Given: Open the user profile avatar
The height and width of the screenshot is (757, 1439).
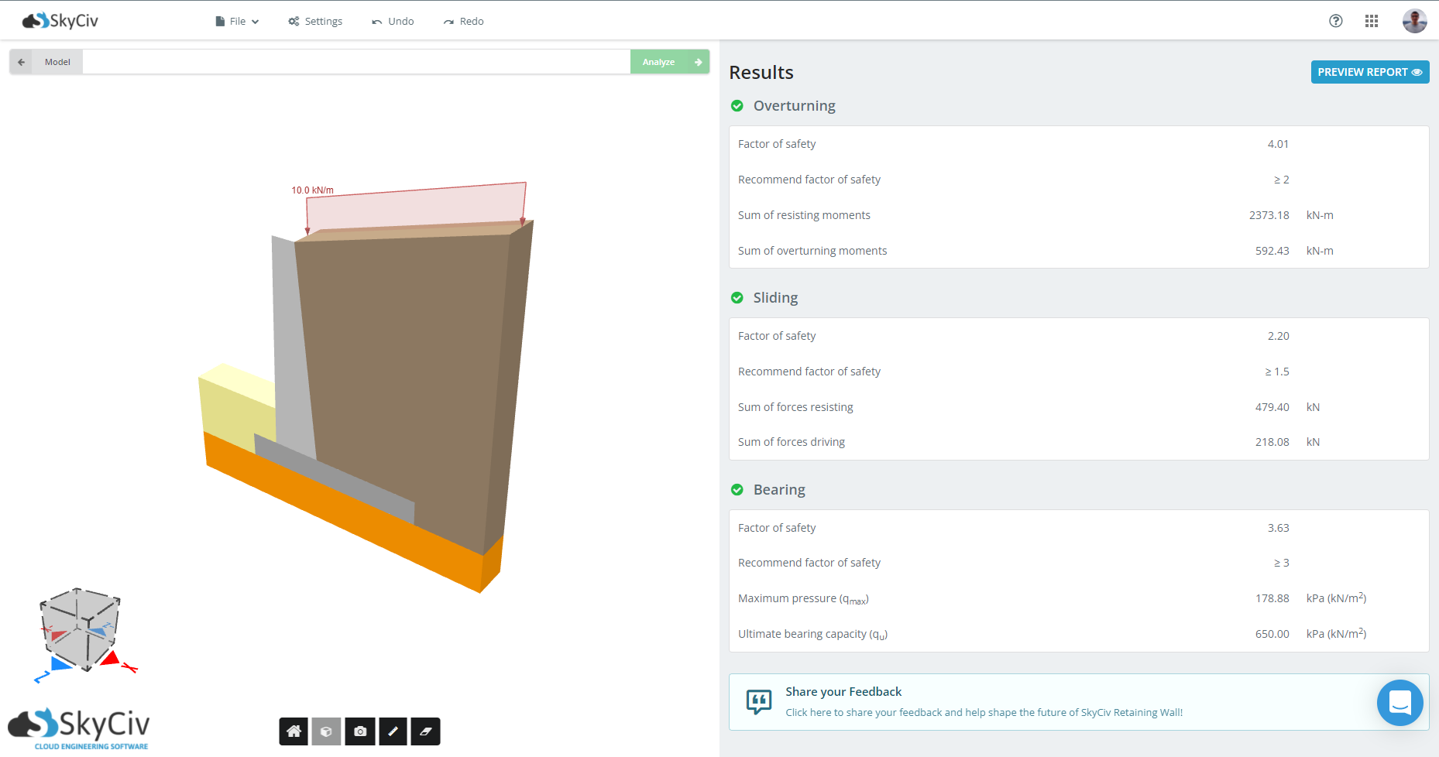Looking at the screenshot, I should pyautogui.click(x=1414, y=21).
